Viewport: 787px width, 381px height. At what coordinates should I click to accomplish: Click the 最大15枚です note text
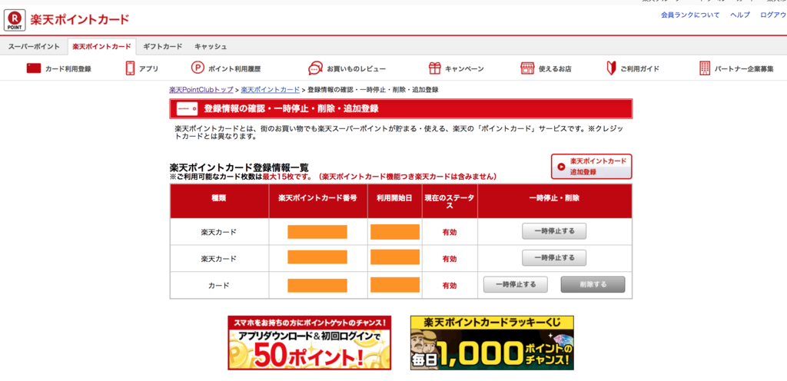287,177
